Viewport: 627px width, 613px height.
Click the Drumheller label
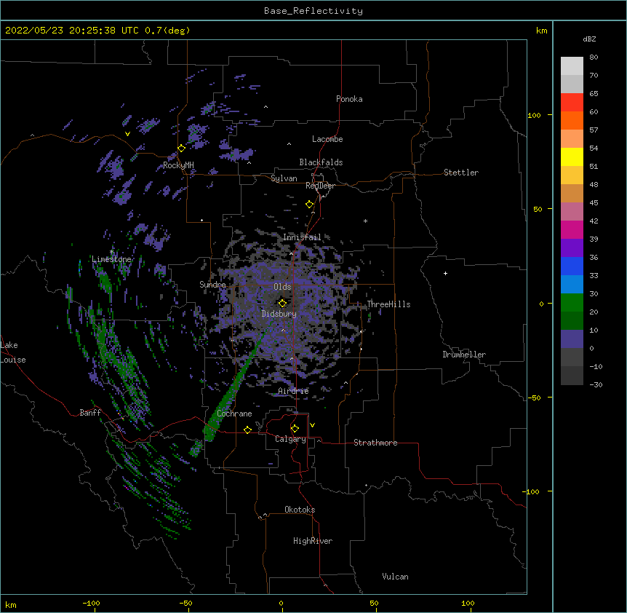coord(464,355)
